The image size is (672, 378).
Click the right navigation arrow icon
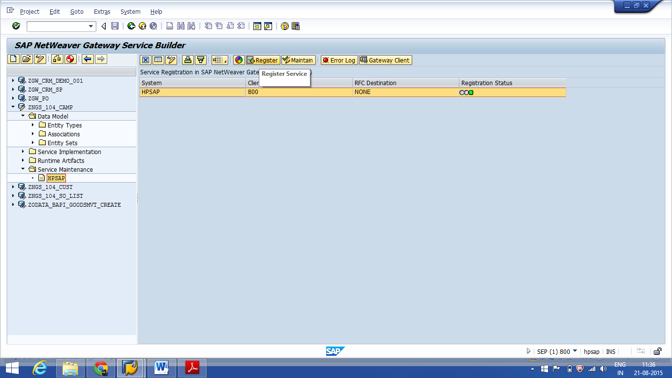click(101, 60)
